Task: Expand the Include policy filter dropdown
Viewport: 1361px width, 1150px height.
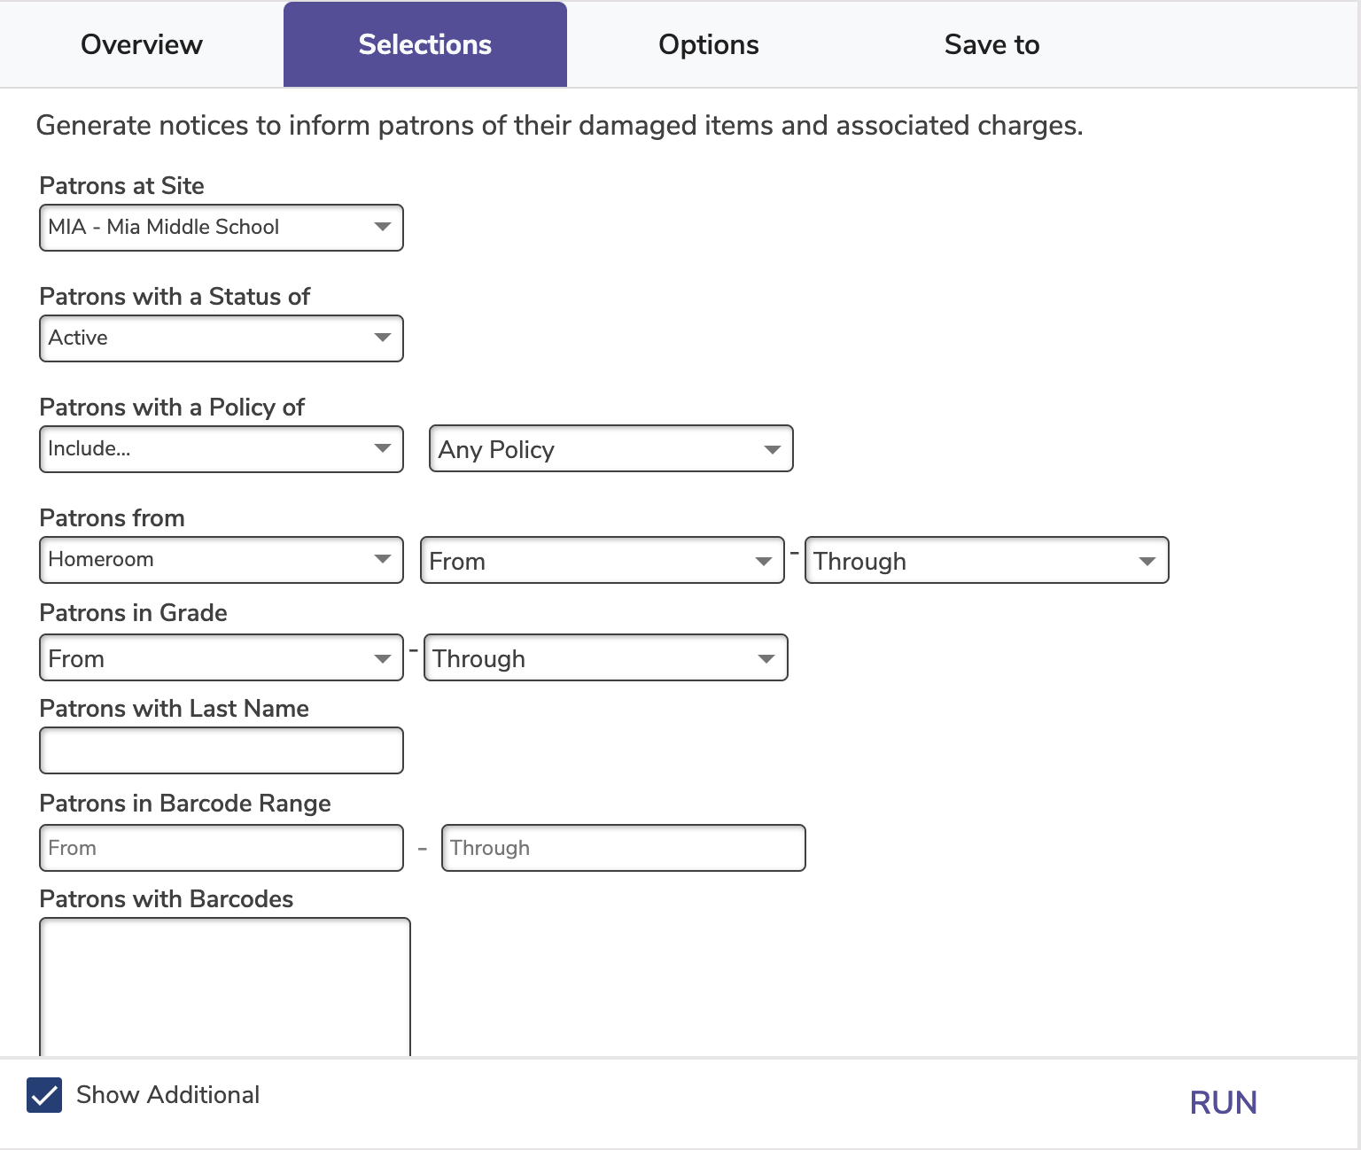Action: point(222,449)
